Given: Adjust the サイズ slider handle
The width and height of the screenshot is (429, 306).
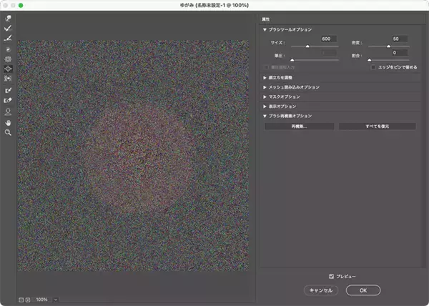Looking at the screenshot, I should point(307,46).
